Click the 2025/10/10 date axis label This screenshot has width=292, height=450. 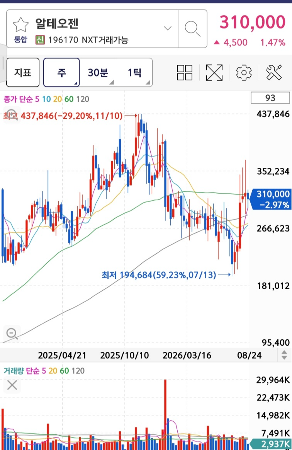click(x=124, y=355)
